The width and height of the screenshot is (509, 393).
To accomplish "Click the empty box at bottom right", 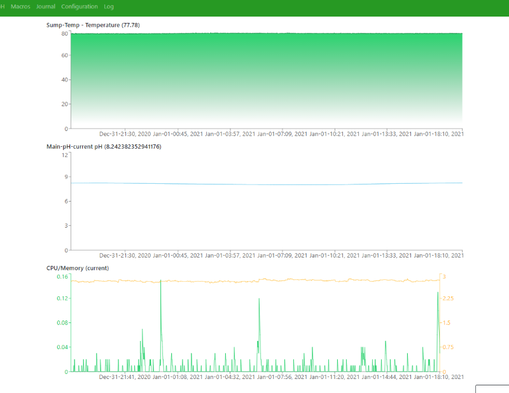I will (492, 389).
